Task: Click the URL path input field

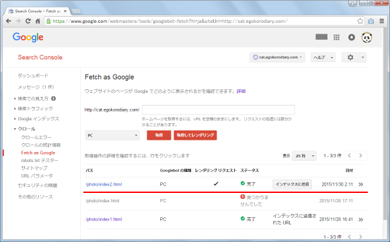Action: point(219,110)
